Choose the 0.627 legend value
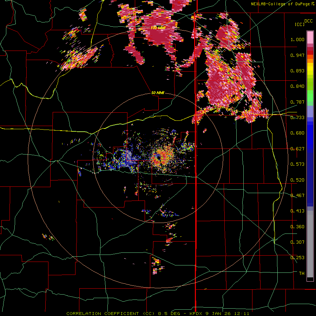 pos(297,149)
